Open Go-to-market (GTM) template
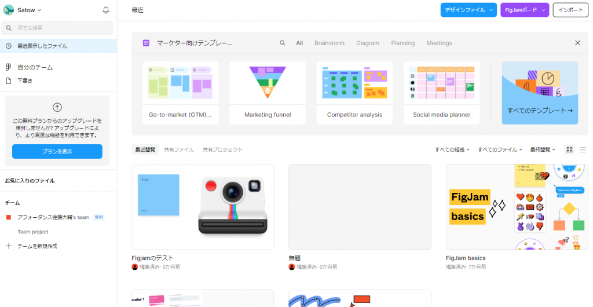This screenshot has height=307, width=593. pos(181,93)
